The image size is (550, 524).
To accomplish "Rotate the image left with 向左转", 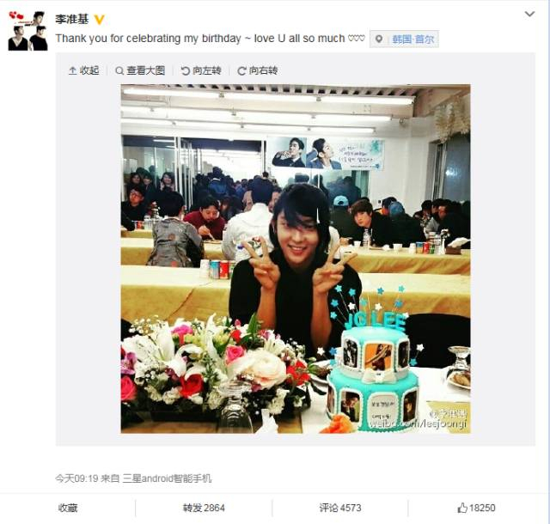I will pyautogui.click(x=201, y=70).
